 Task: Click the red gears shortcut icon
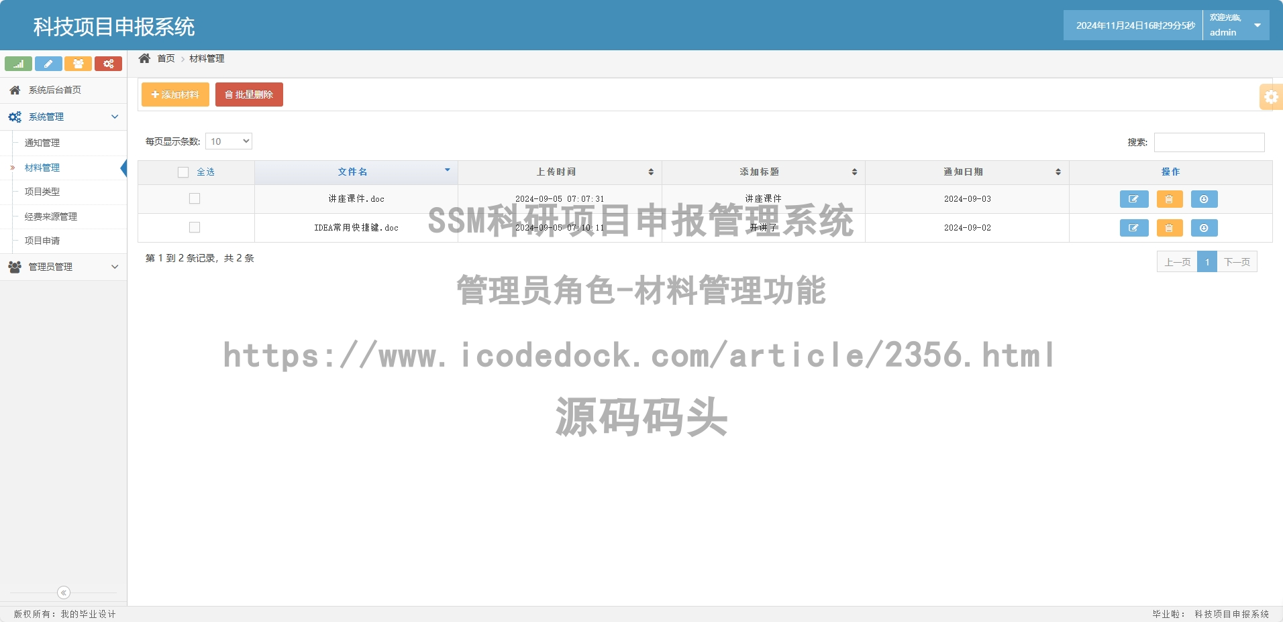tap(108, 64)
